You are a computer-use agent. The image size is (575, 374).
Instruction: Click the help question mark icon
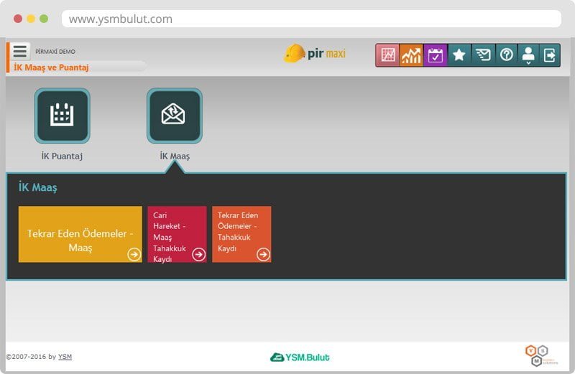point(507,55)
